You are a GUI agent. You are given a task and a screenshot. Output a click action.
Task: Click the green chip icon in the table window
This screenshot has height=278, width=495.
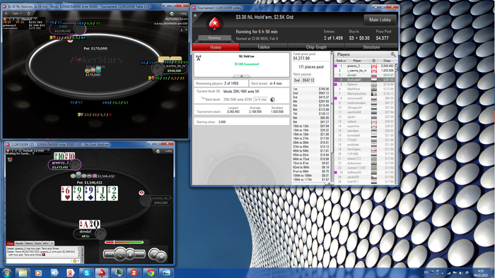pyautogui.click(x=172, y=13)
